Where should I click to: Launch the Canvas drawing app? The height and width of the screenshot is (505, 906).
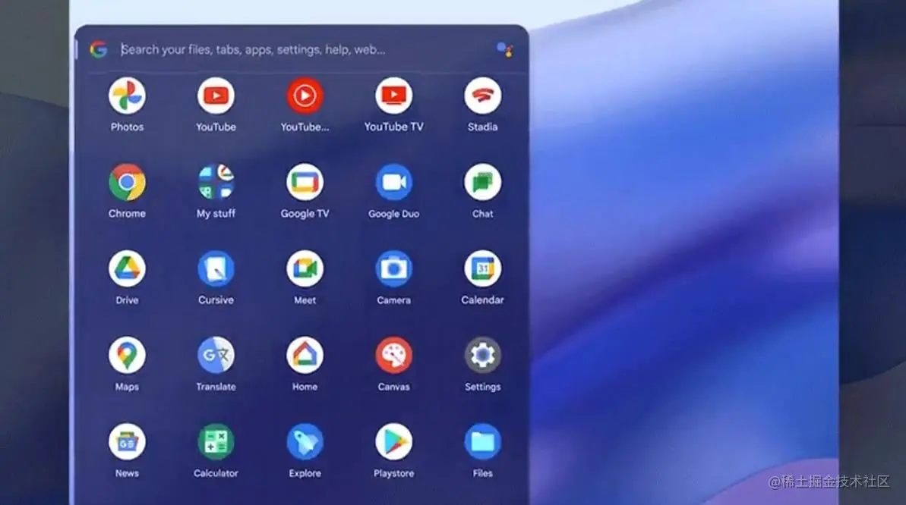tap(393, 356)
